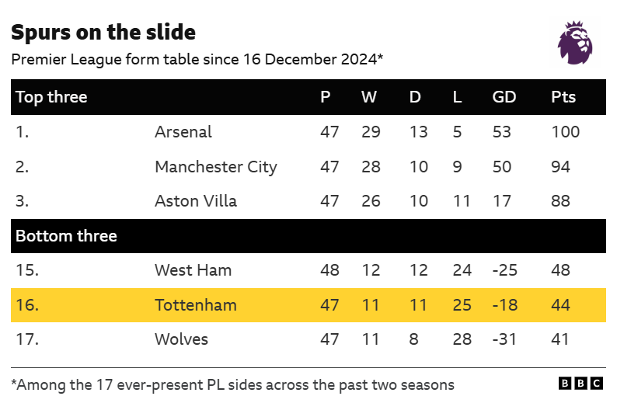The width and height of the screenshot is (617, 410).
Task: Click the highlighted Tottenham team name
Action: (x=196, y=305)
